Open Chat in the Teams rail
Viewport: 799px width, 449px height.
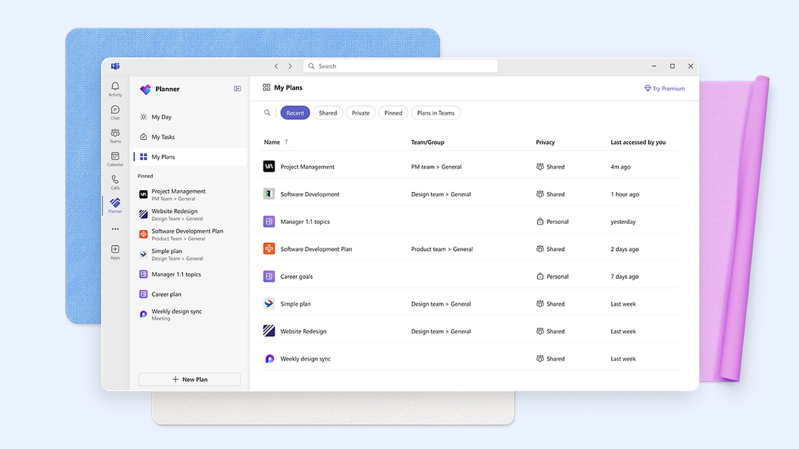pyautogui.click(x=115, y=110)
